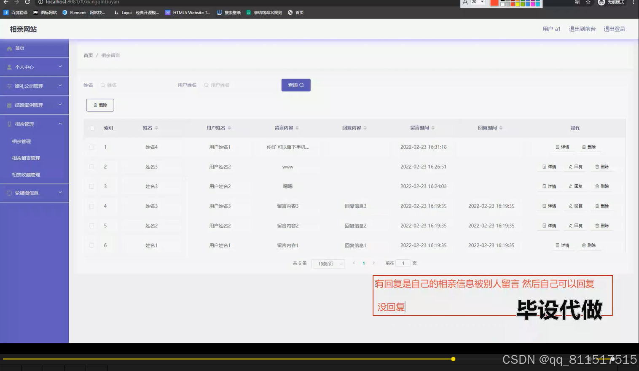Click the 姓名 search input field

tap(133, 85)
